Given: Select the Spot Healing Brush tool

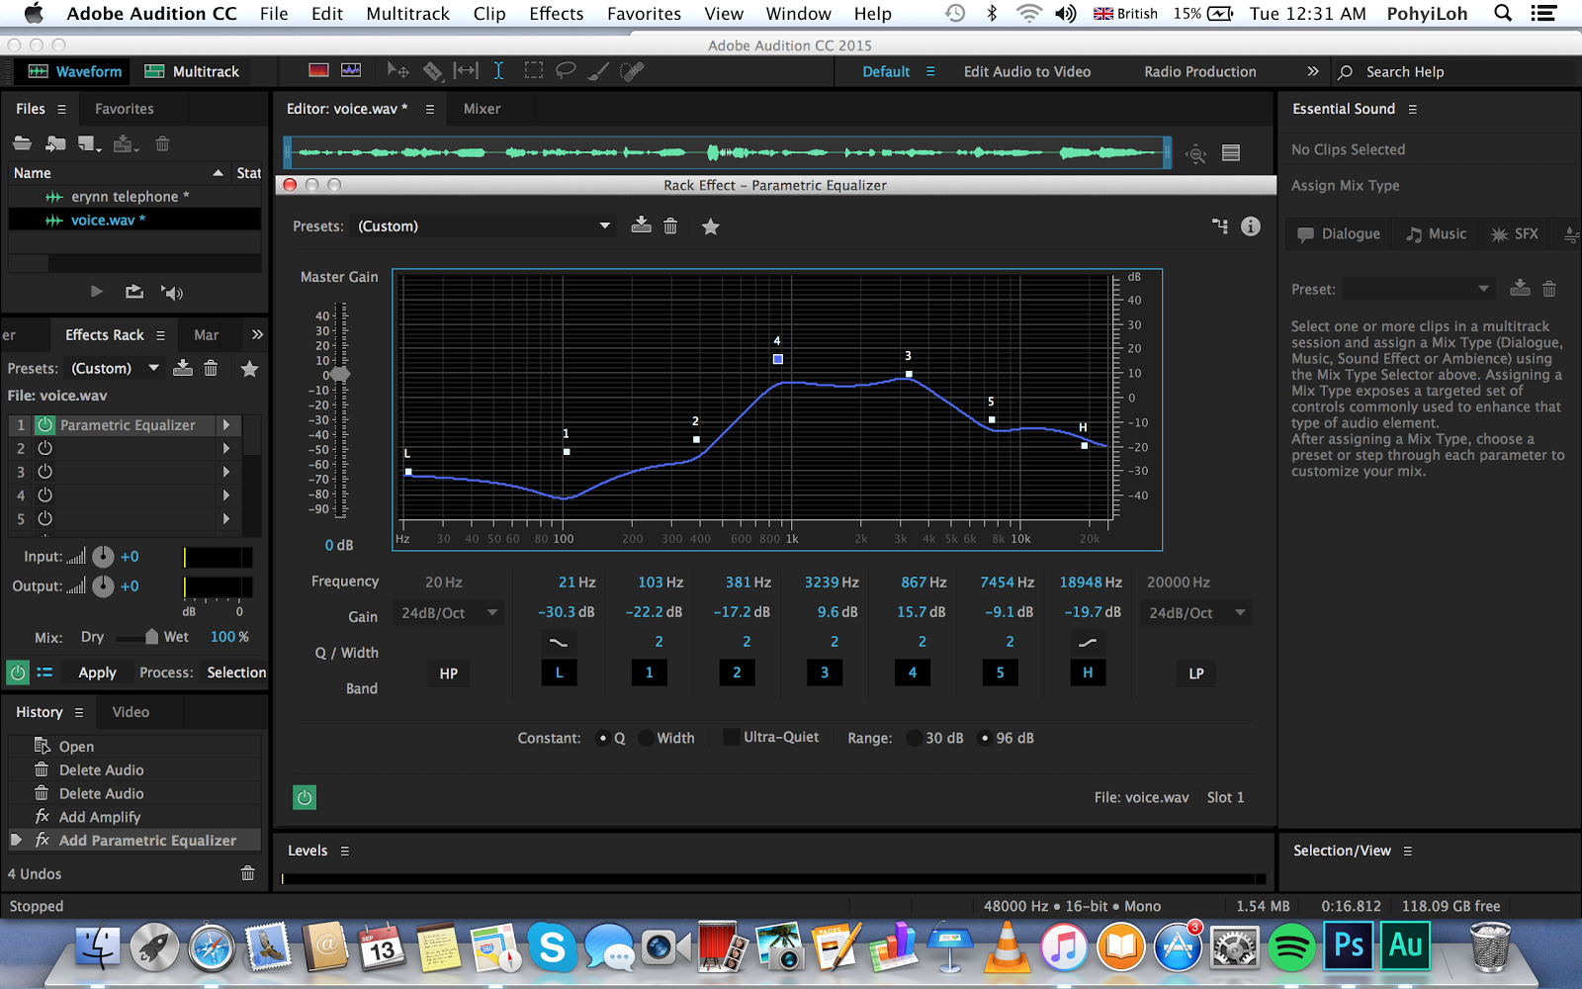Looking at the screenshot, I should click(x=632, y=70).
